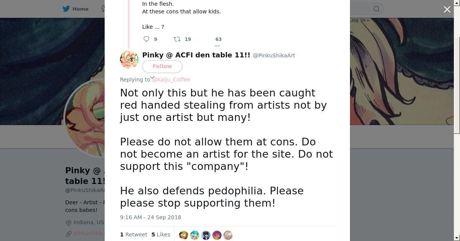Open the @Kaiju_Coffee profile link

point(171,80)
